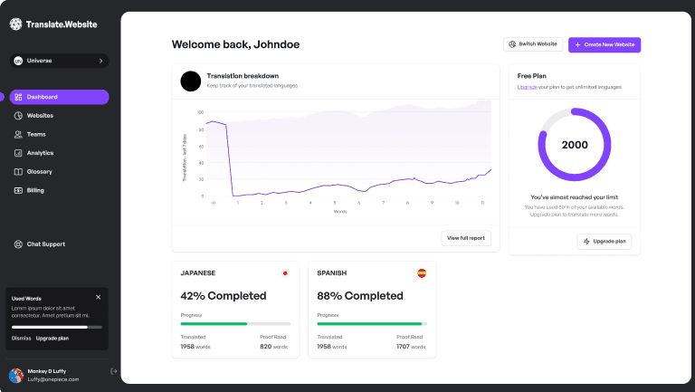Click the Glossary book icon
695x392 pixels.
[x=18, y=172]
